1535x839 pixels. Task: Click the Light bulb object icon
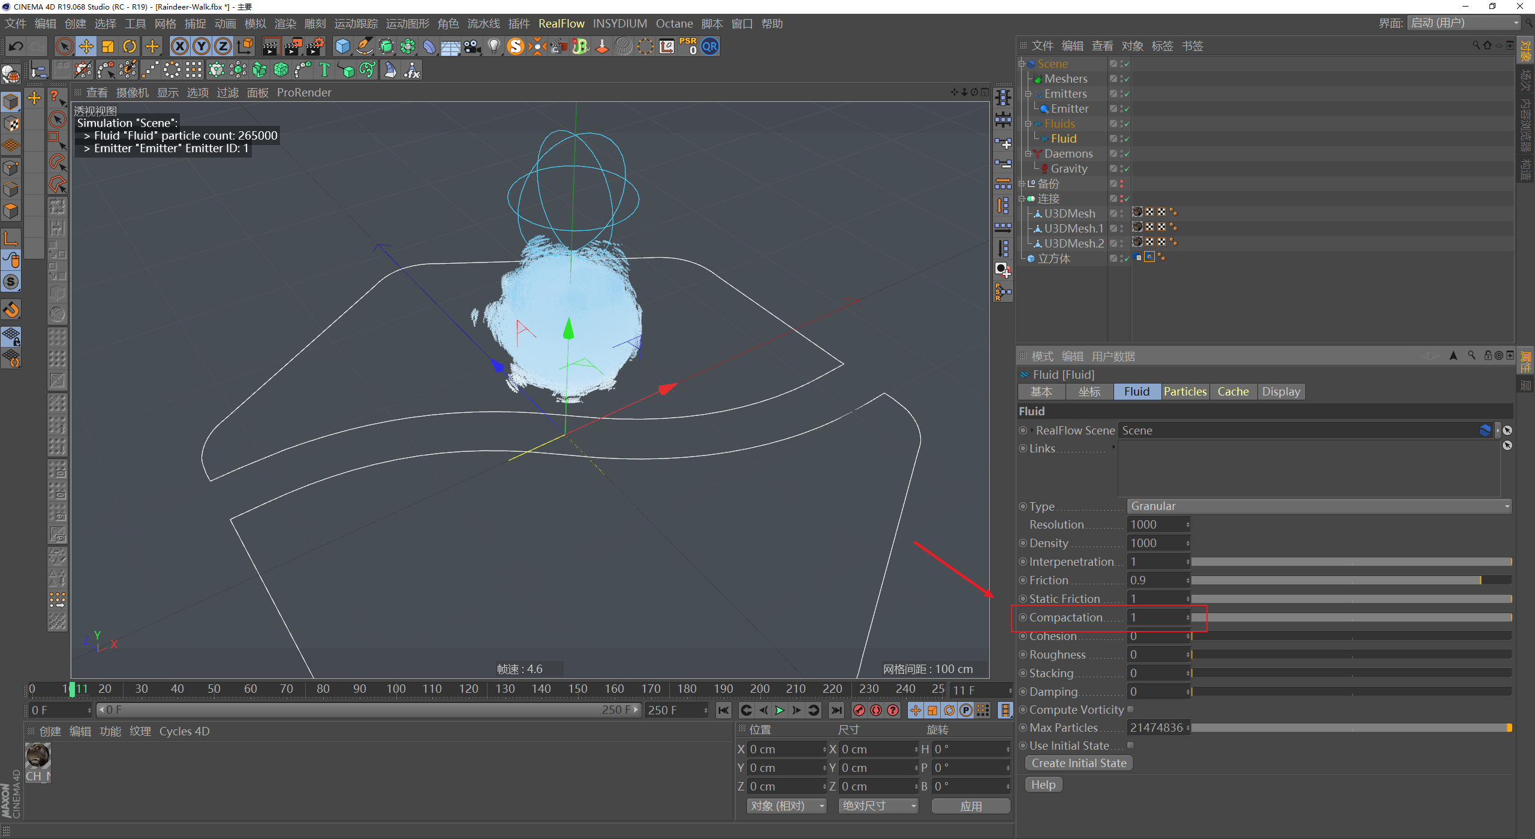click(493, 47)
